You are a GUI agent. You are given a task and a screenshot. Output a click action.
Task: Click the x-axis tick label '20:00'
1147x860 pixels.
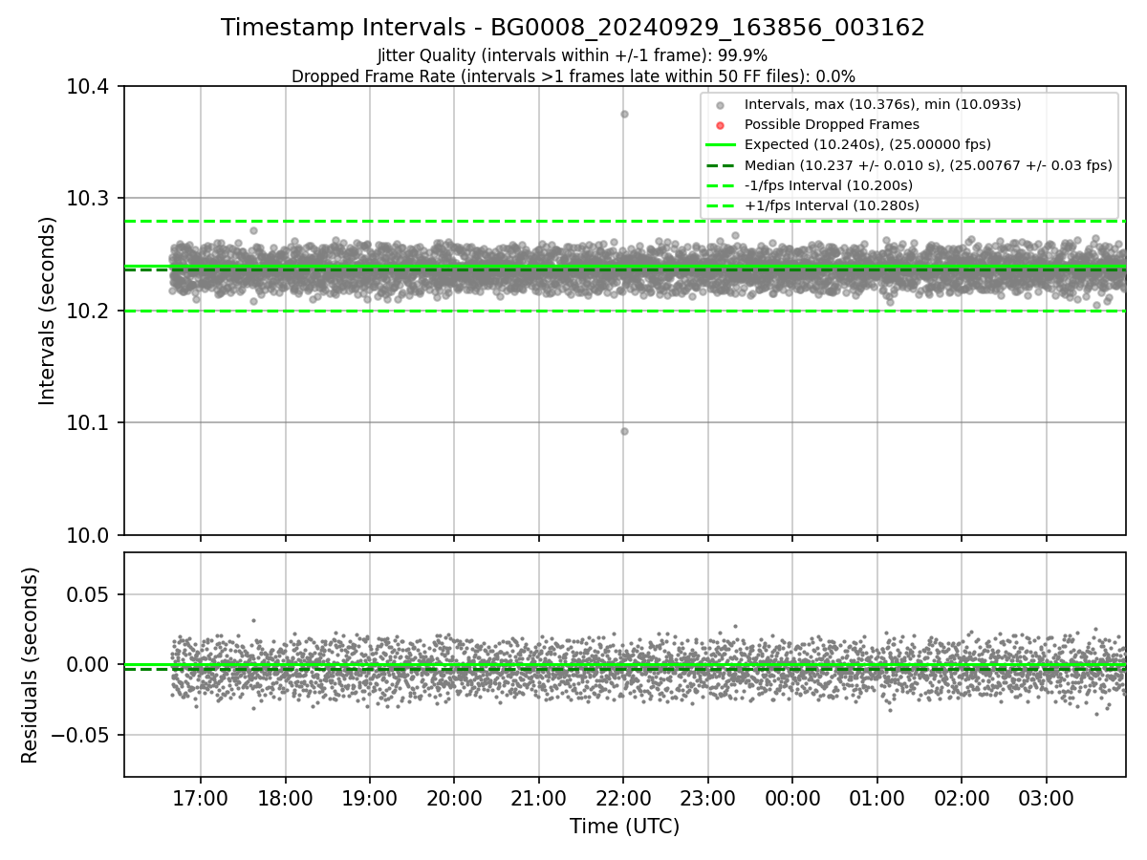pyautogui.click(x=454, y=797)
